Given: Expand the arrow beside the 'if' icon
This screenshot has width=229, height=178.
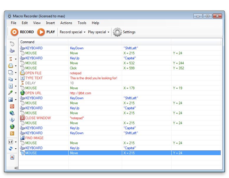Looking at the screenshot, I should [x=16, y=142].
